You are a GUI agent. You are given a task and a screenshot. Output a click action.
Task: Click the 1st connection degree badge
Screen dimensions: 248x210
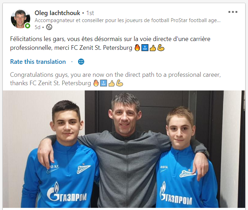(x=90, y=13)
